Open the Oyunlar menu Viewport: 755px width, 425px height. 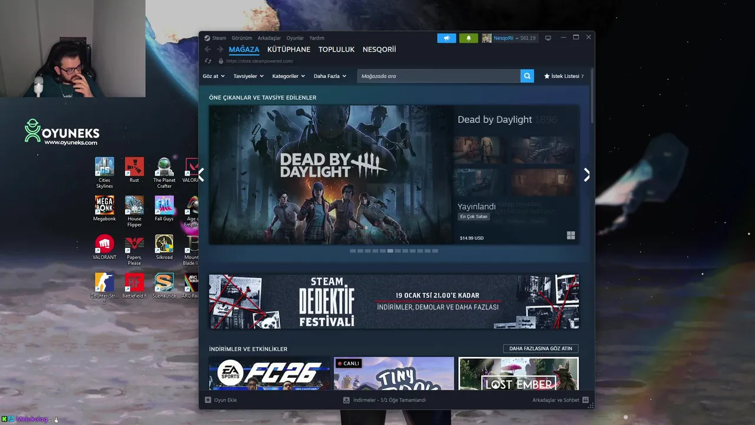(x=295, y=38)
